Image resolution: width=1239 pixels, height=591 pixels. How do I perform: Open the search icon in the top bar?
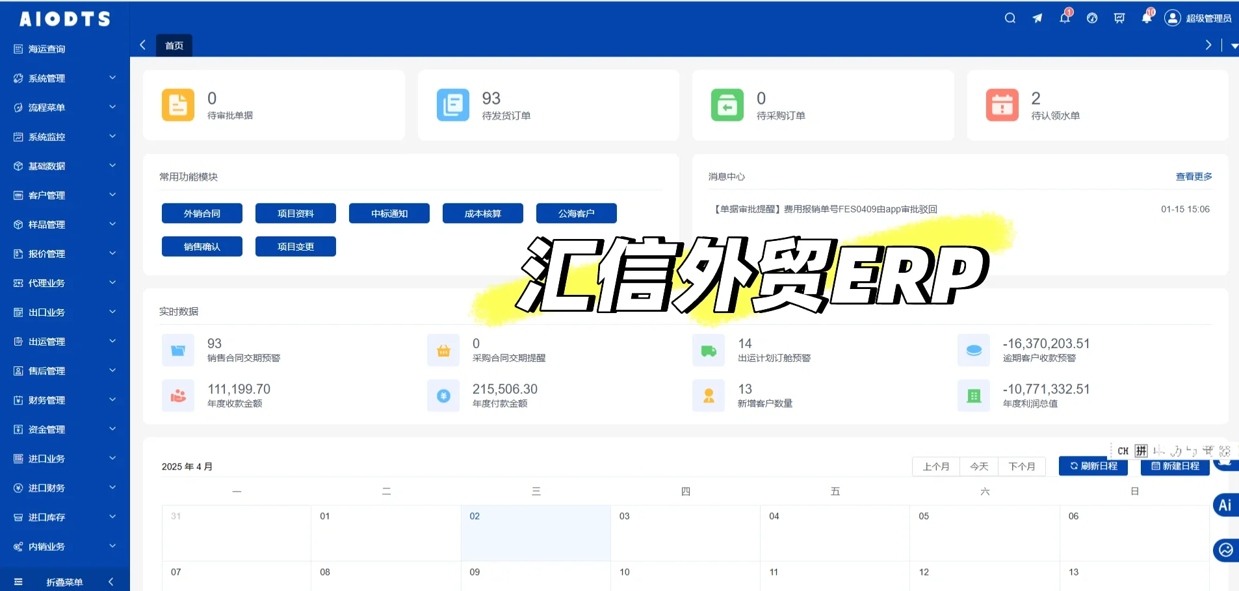pyautogui.click(x=1010, y=18)
